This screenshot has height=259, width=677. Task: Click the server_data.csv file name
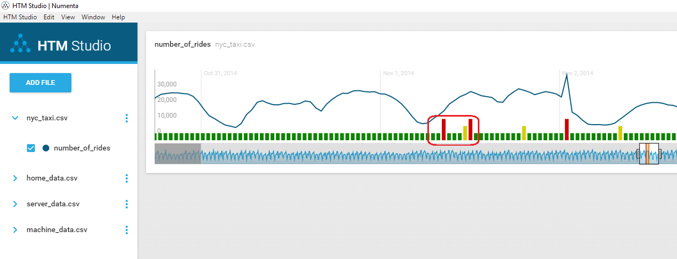(x=53, y=204)
